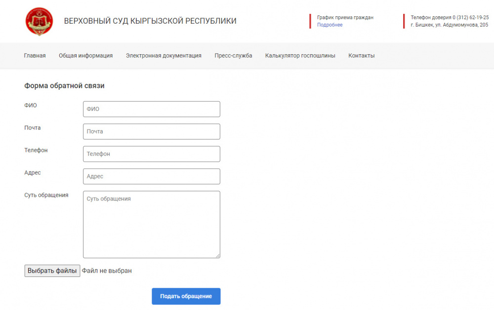
Task: Click the 'Адрес' input field
Action: pos(151,176)
